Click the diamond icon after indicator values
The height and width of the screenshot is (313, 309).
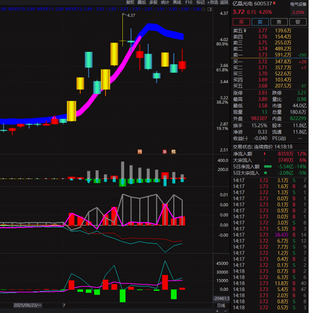pos(204,9)
